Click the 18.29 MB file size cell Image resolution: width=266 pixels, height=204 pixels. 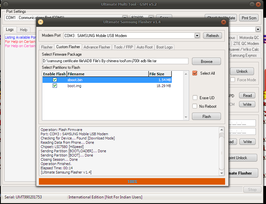[164, 86]
